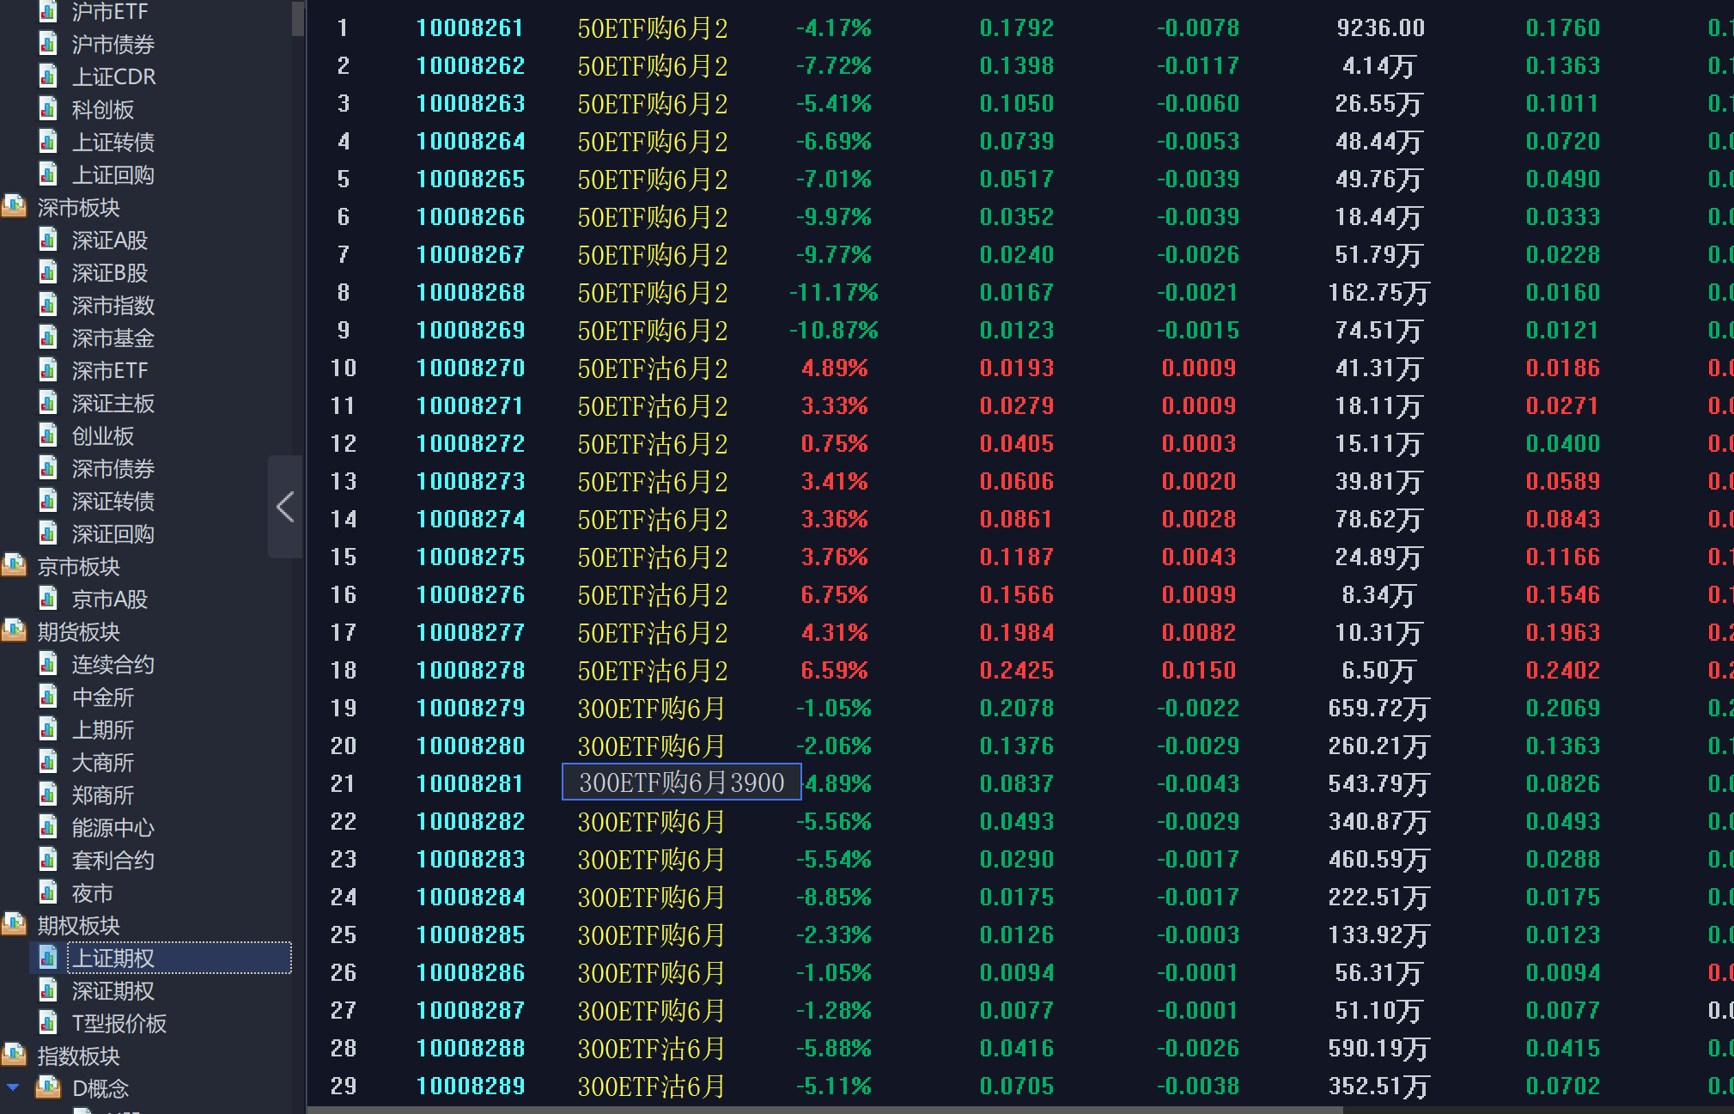Screen dimensions: 1734x1114
Task: Select row 1 with code 10008261
Action: [470, 28]
